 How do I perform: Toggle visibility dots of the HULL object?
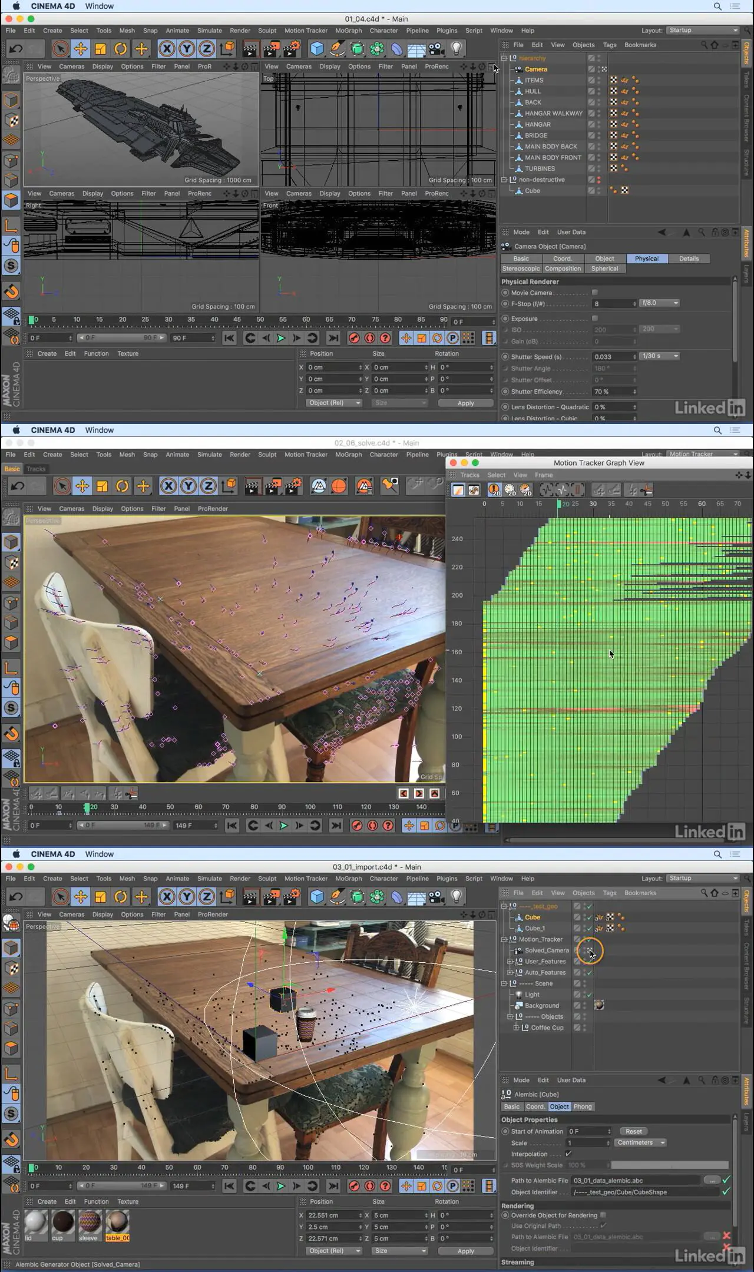click(599, 91)
